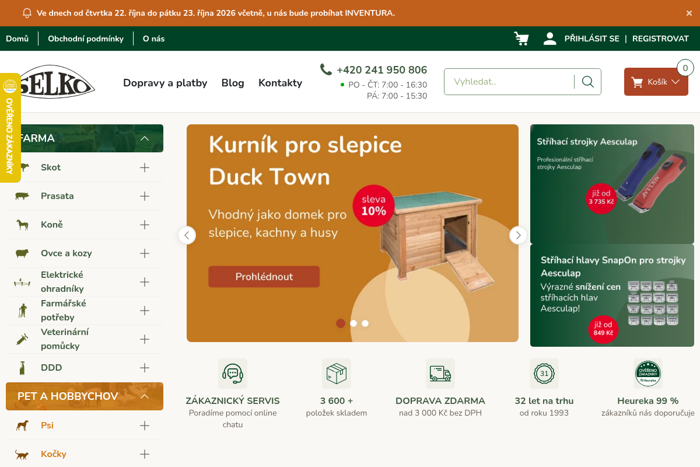Expand the Prasata category

145,196
